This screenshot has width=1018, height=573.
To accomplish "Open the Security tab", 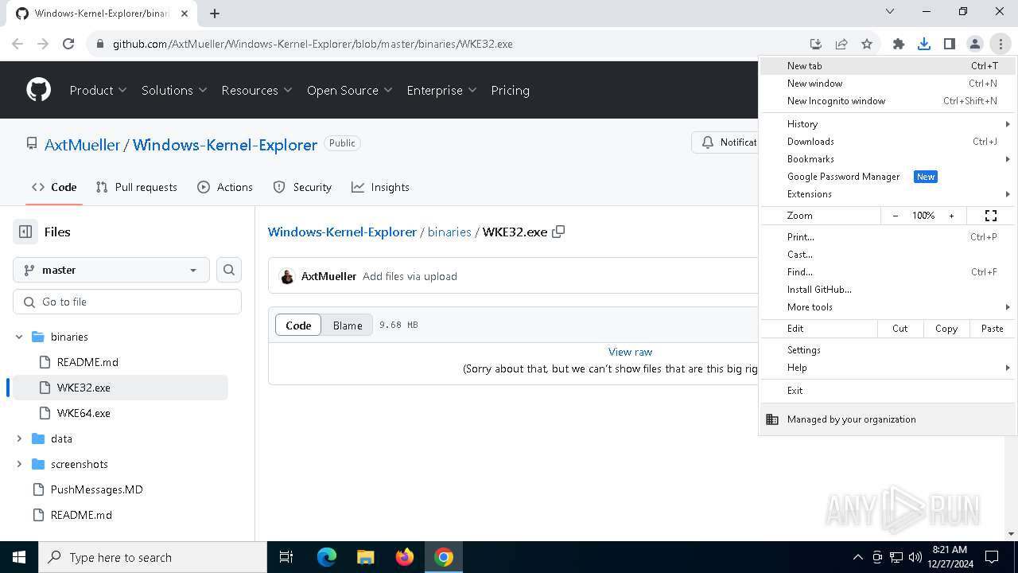I will click(x=302, y=187).
